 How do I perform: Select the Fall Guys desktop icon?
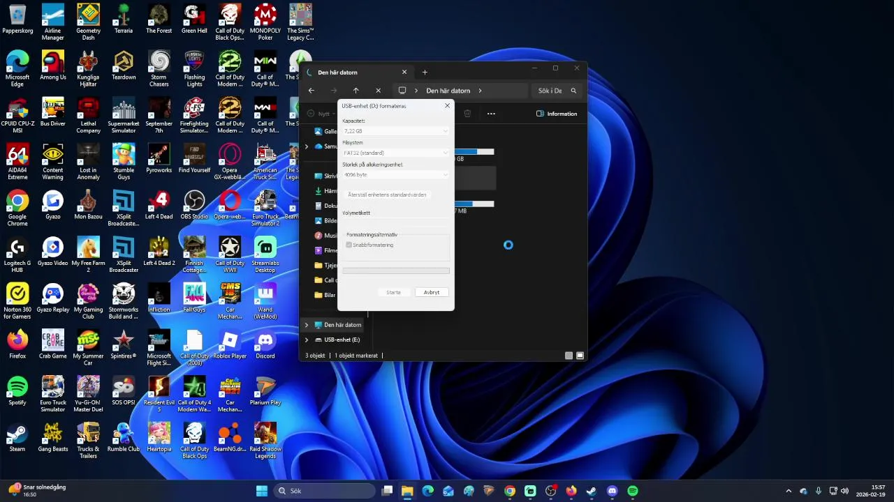[194, 298]
